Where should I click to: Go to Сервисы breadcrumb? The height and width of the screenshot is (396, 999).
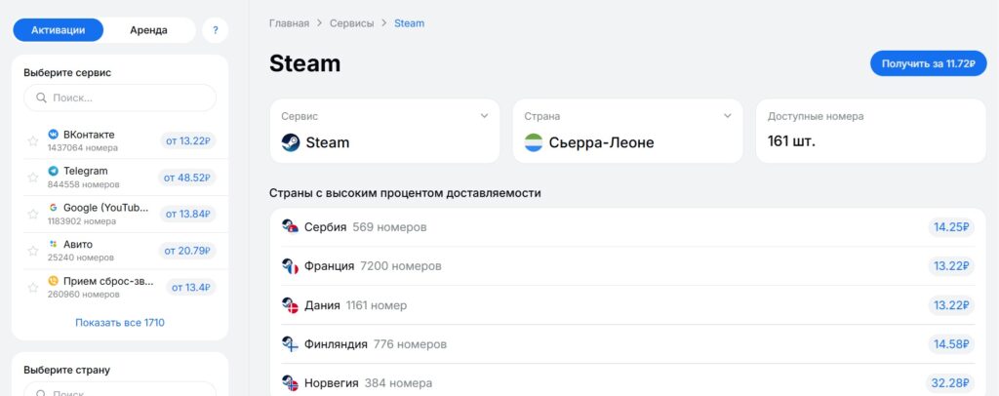[x=351, y=23]
